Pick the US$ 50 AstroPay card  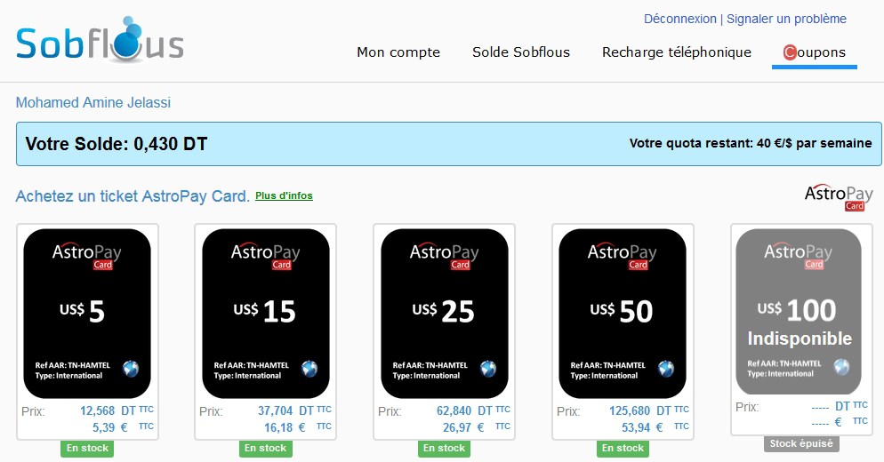[623, 312]
